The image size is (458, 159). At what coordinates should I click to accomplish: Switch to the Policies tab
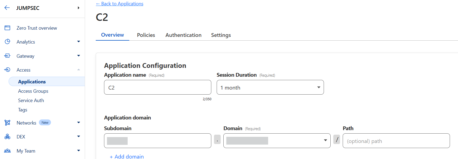146,35
